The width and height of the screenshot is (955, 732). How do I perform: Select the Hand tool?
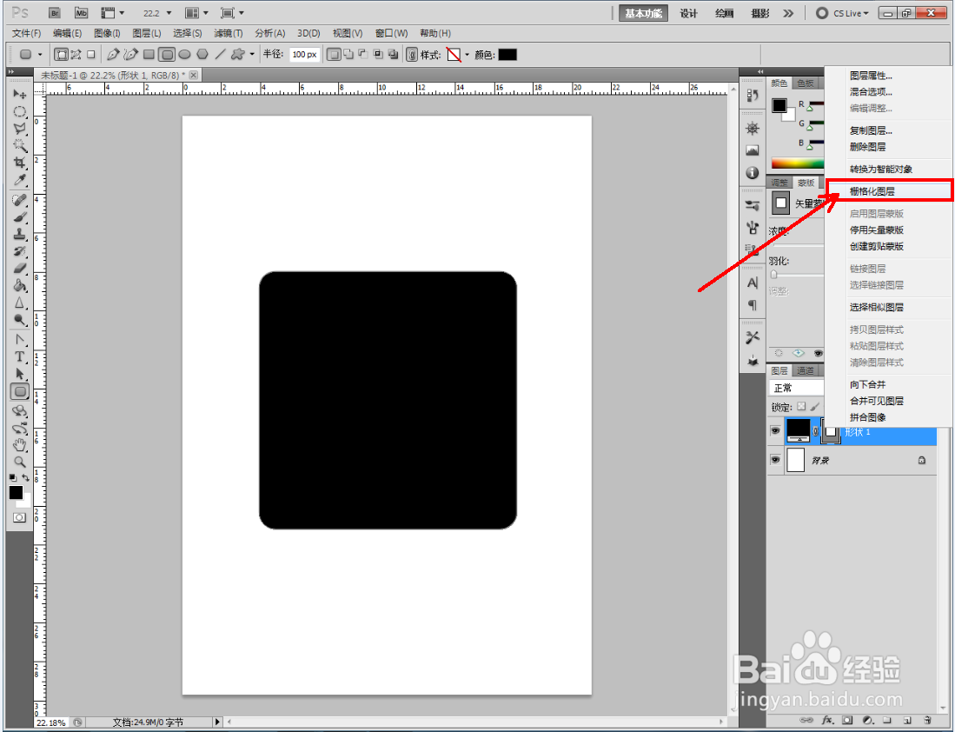(19, 445)
